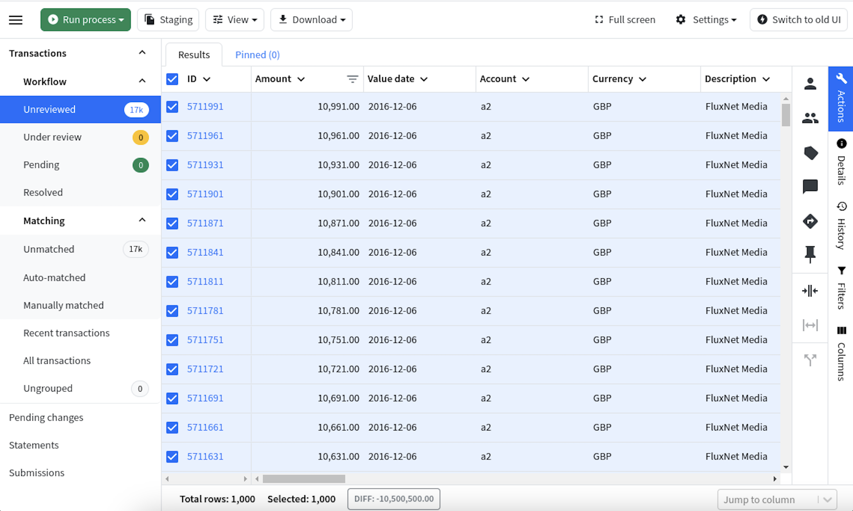Image resolution: width=853 pixels, height=511 pixels.
Task: Uncheck the row for ID 5711661
Action: pos(172,427)
